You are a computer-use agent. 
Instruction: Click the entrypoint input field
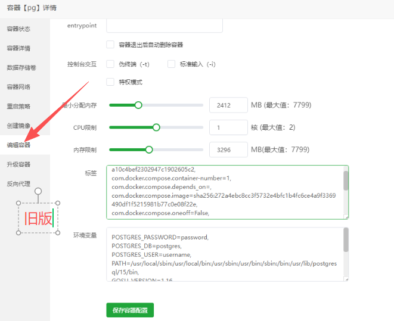pos(165,26)
